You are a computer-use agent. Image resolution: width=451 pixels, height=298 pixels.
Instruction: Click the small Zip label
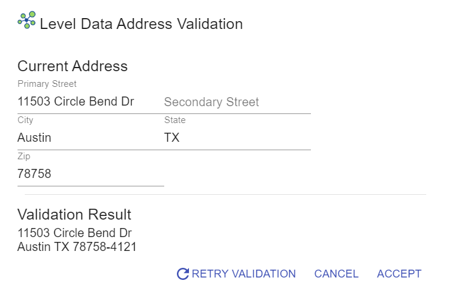click(x=24, y=156)
